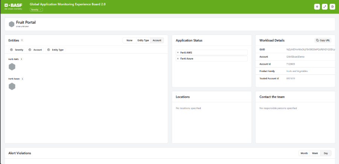Toggle the light/dark theme sun icon
The width and height of the screenshot is (339, 164).
coord(317,7)
